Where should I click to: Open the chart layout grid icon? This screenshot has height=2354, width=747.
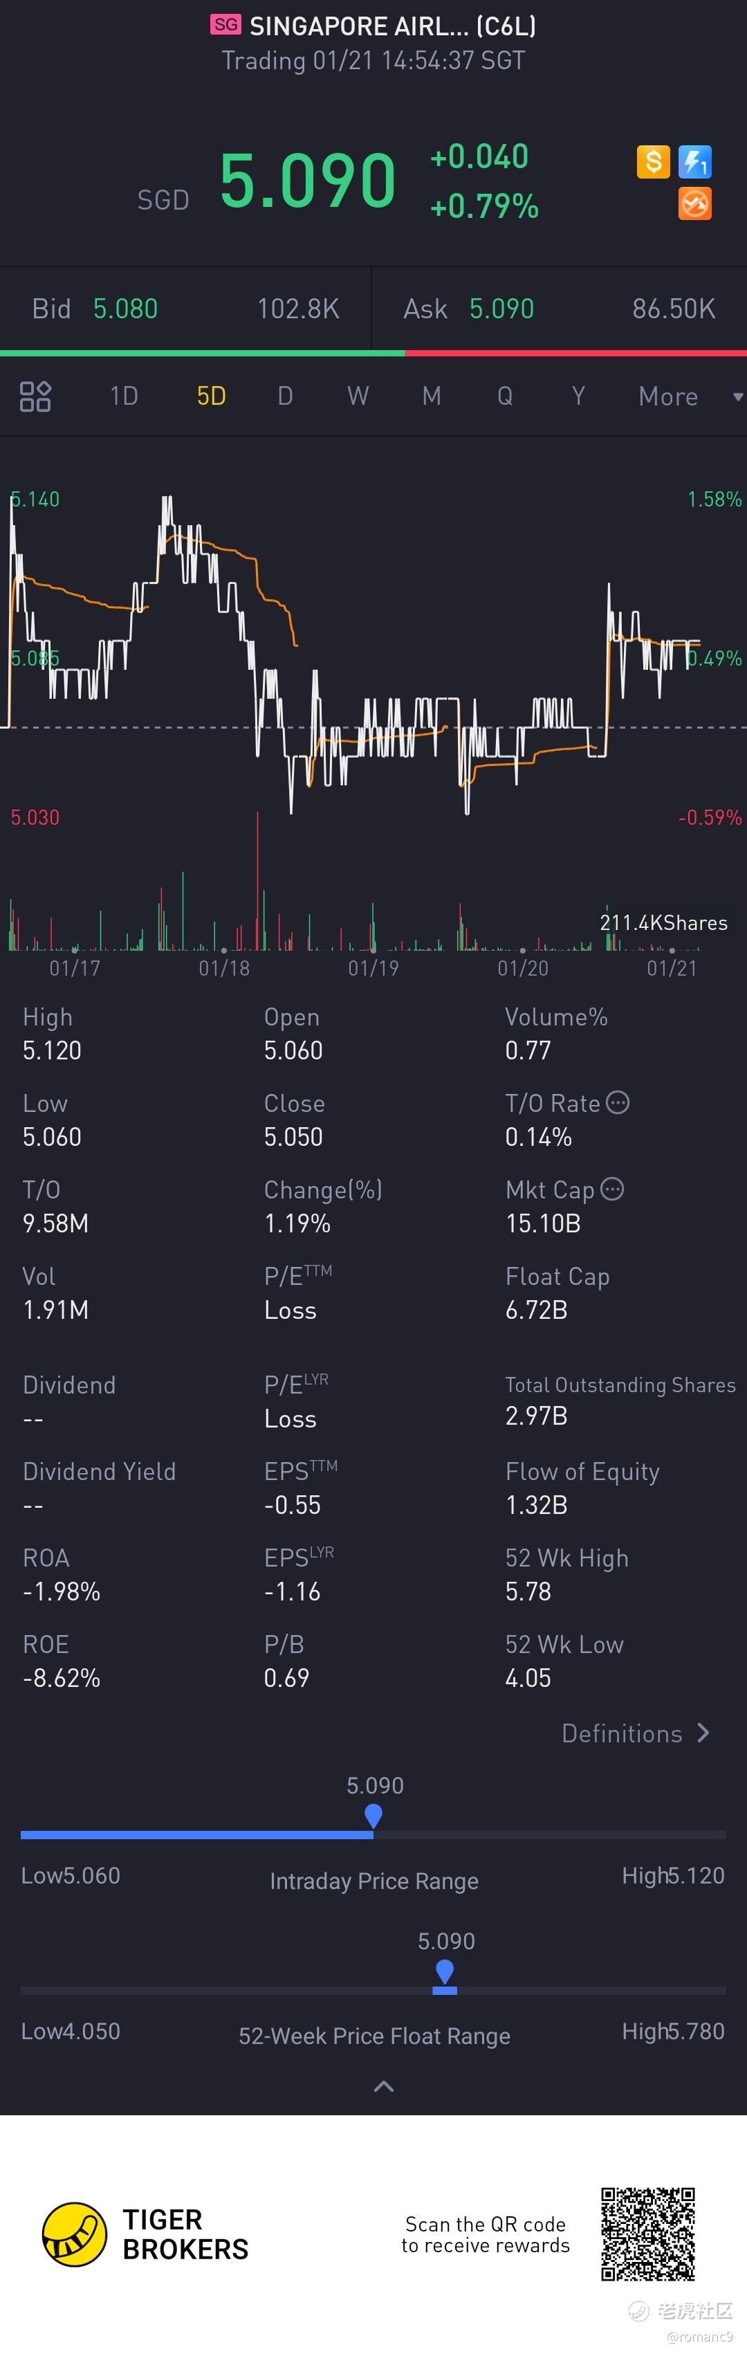[x=35, y=396]
